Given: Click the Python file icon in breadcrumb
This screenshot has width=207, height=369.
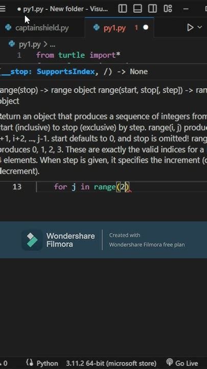Looking at the screenshot, I should pyautogui.click(x=11, y=44).
